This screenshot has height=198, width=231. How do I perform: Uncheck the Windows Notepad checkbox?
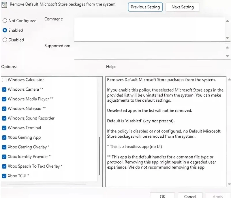click(x=4, y=109)
